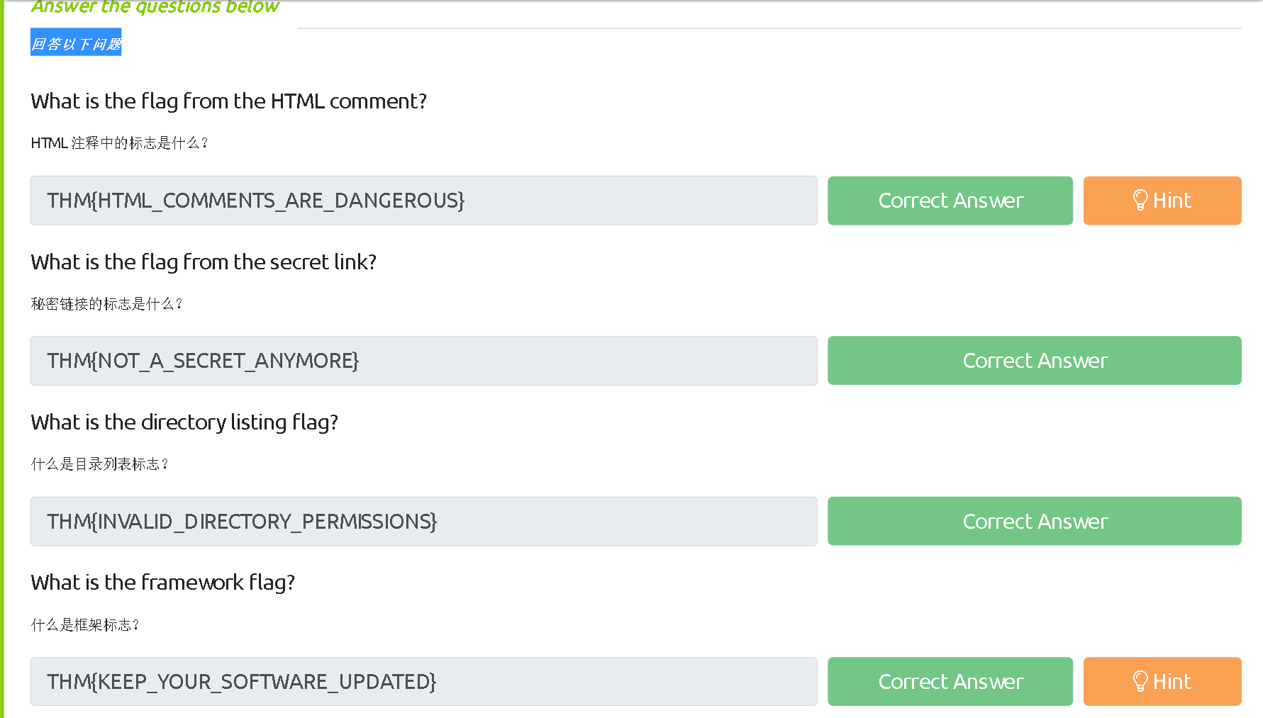Click the THM{HTML_COMMENTS_ARE_DANGEROUS} answer field

(423, 201)
